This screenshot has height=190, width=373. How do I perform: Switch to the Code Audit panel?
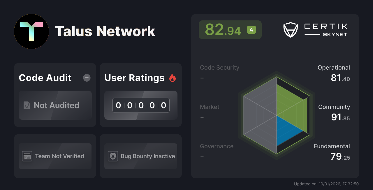click(45, 78)
